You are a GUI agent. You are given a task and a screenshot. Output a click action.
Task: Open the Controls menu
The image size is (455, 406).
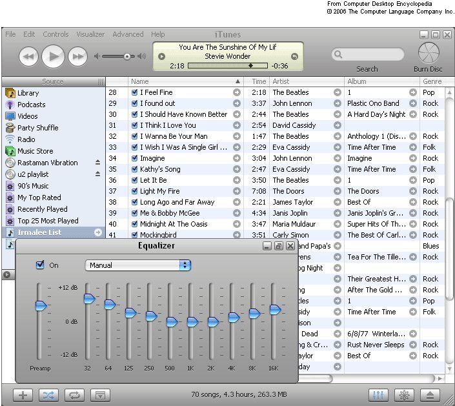click(x=56, y=34)
